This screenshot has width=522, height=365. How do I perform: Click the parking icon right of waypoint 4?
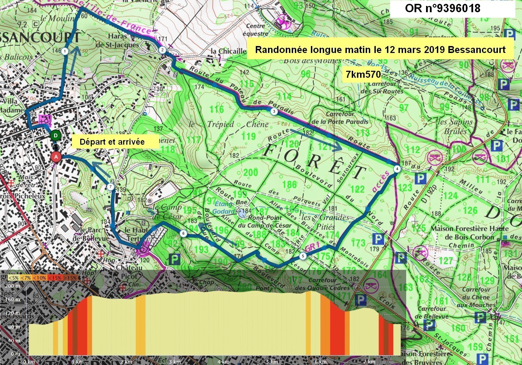pyautogui.click(x=421, y=179)
